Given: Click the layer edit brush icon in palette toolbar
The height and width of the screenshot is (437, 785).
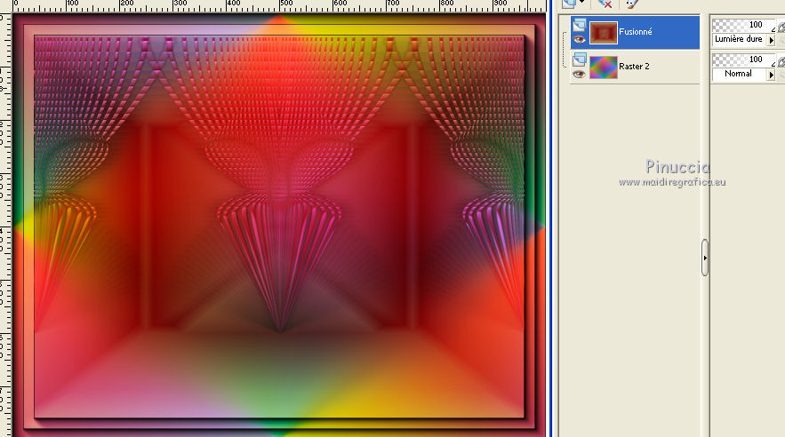Looking at the screenshot, I should (x=632, y=4).
